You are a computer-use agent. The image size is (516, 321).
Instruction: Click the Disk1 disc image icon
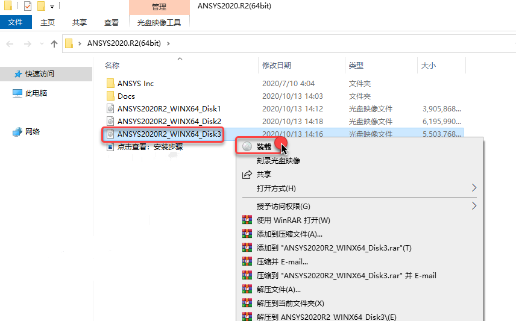110,108
